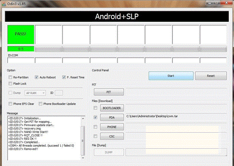Click the green PASS! status box
Image resolution: width=234 pixels, height=166 pixels.
21,34
